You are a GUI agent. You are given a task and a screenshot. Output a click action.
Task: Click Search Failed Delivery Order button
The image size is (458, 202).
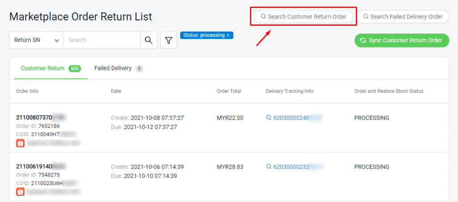(403, 17)
